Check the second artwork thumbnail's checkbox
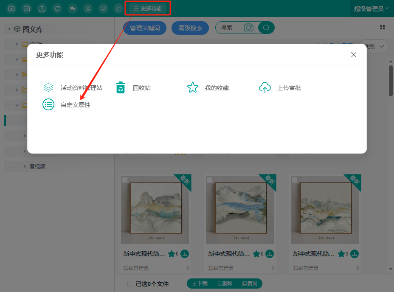Viewport: 394px width, 292px height. 210,180
